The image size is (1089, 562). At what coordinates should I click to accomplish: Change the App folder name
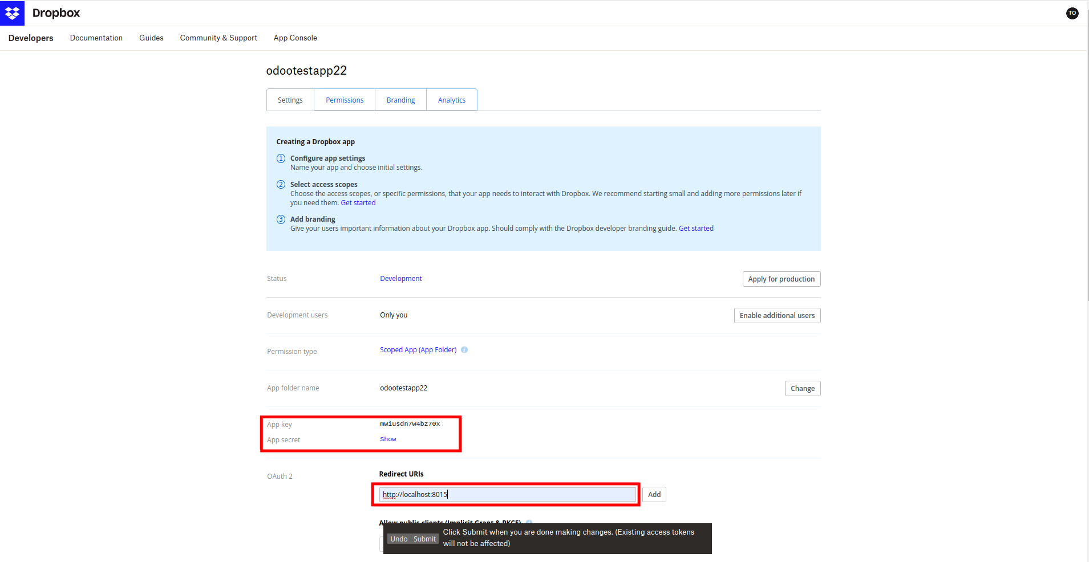(x=803, y=389)
